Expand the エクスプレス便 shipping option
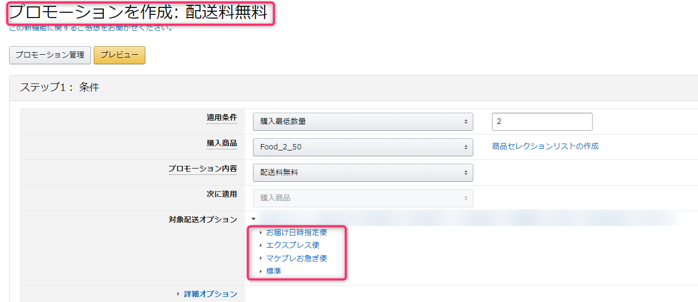 click(x=292, y=245)
